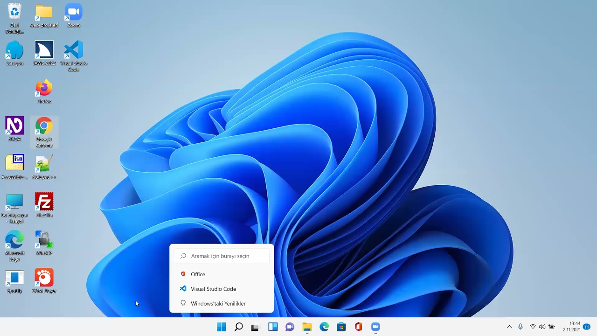
Task: Select the Accessible ISO folder icon
Action: pos(14,167)
